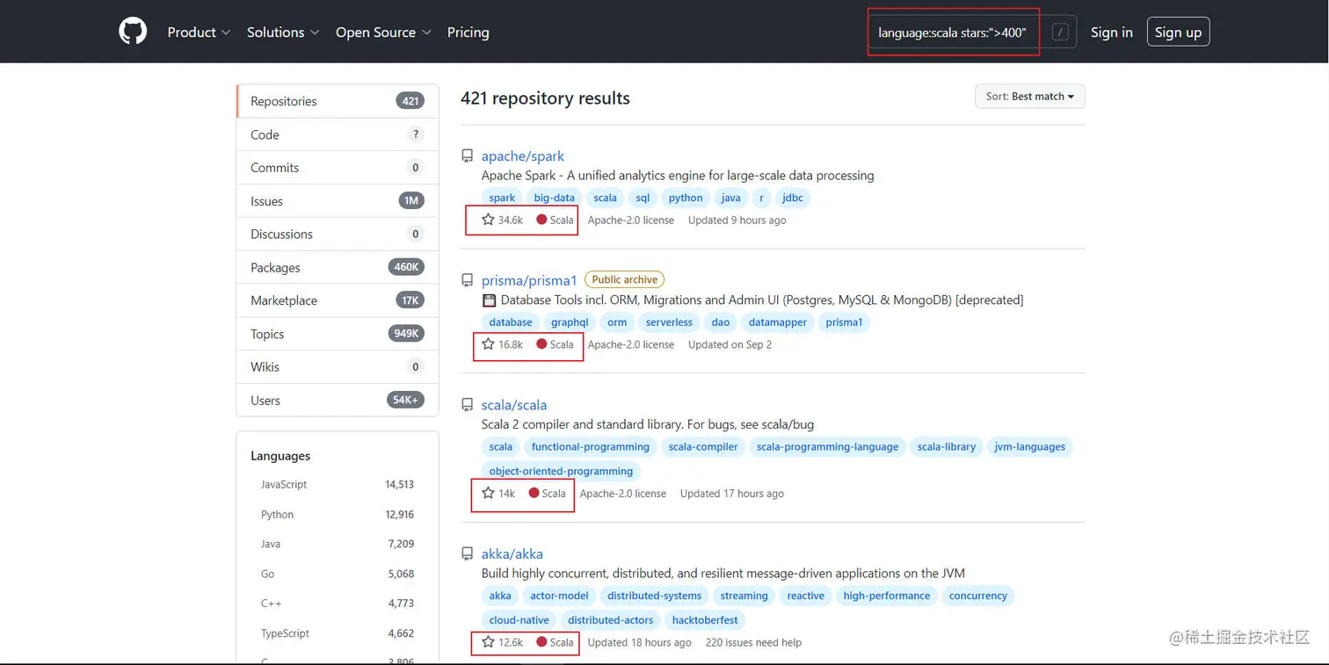The width and height of the screenshot is (1329, 665).
Task: Click the big-data topic tag
Action: pyautogui.click(x=554, y=198)
